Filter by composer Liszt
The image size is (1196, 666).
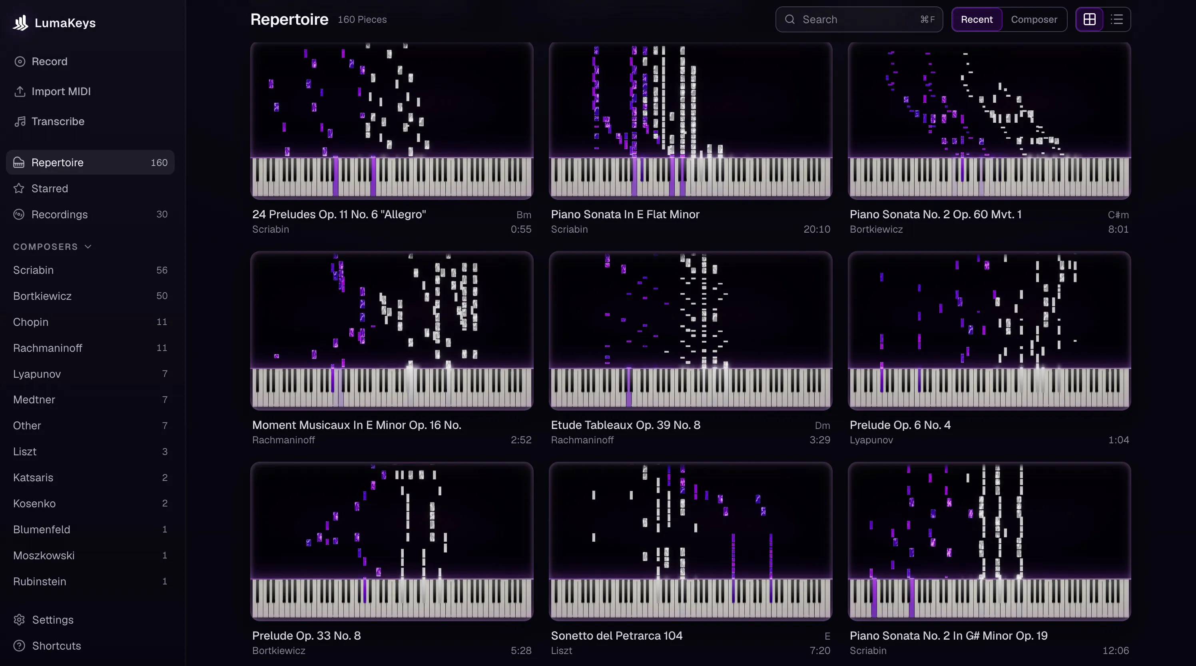(90, 452)
